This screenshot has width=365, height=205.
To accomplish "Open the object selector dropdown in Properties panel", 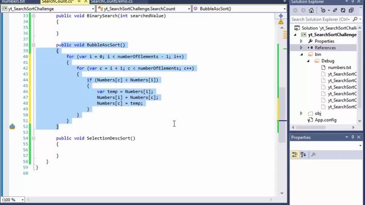I will click(360, 146).
